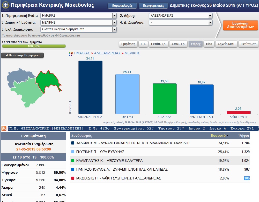
Task: Click the 34,11 dark navy chart bar
Action: 90,87
